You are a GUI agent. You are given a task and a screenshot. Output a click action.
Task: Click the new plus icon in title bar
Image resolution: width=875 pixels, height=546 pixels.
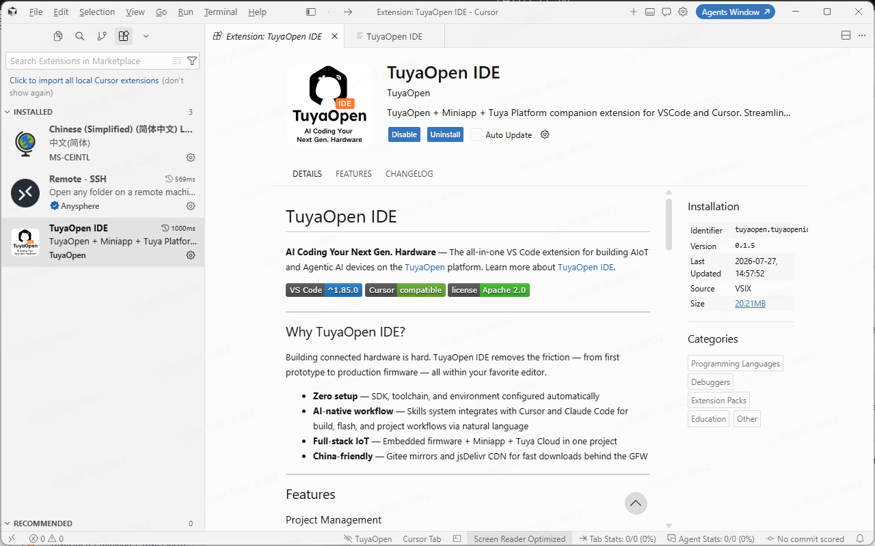tap(634, 12)
